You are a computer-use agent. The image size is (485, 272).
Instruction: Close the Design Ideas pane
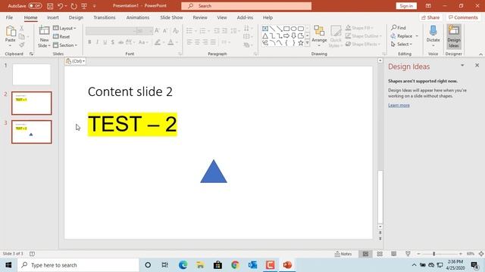477,66
